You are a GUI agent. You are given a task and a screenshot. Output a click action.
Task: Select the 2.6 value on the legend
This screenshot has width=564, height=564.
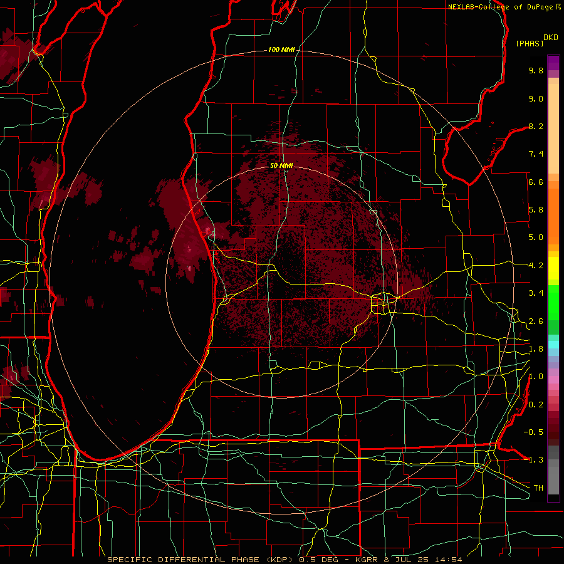[536, 321]
